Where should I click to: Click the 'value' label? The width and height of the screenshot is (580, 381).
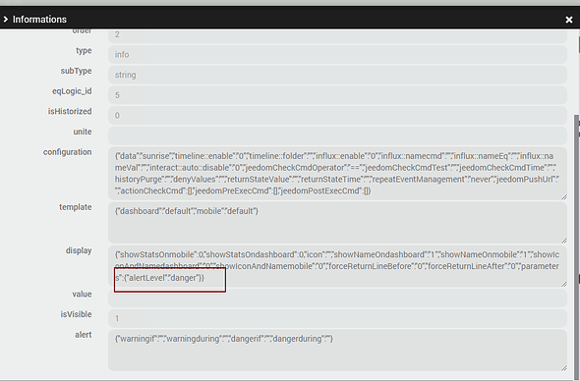[83, 295]
